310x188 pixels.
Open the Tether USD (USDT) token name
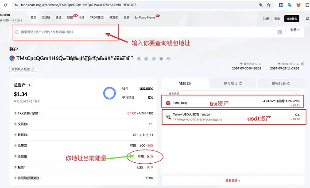186,115
